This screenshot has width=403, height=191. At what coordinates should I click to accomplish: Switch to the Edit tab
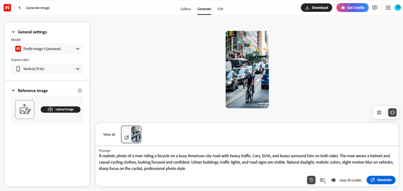coord(220,9)
